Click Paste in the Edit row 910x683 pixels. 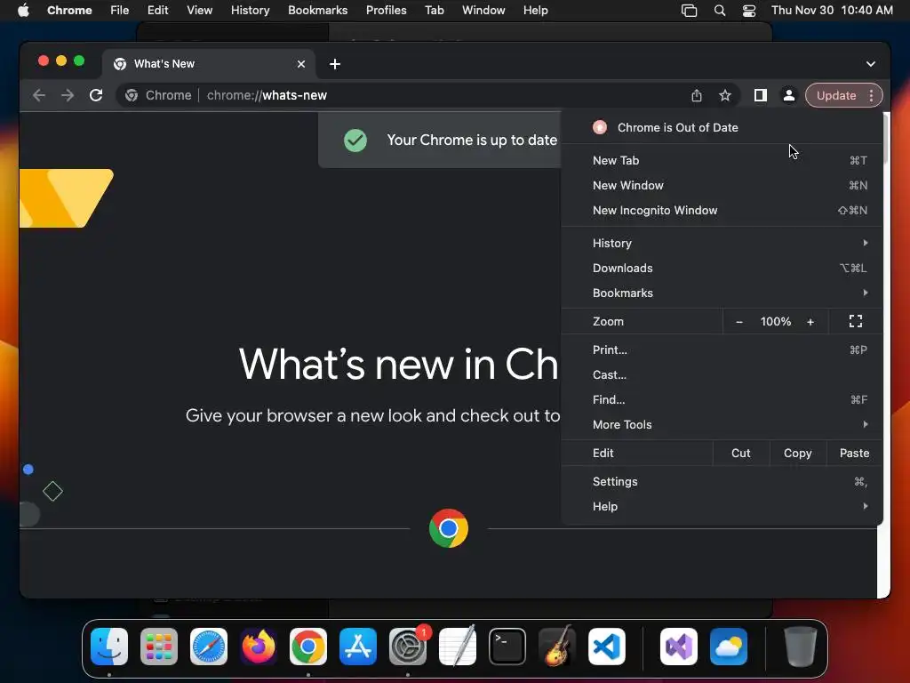[854, 453]
